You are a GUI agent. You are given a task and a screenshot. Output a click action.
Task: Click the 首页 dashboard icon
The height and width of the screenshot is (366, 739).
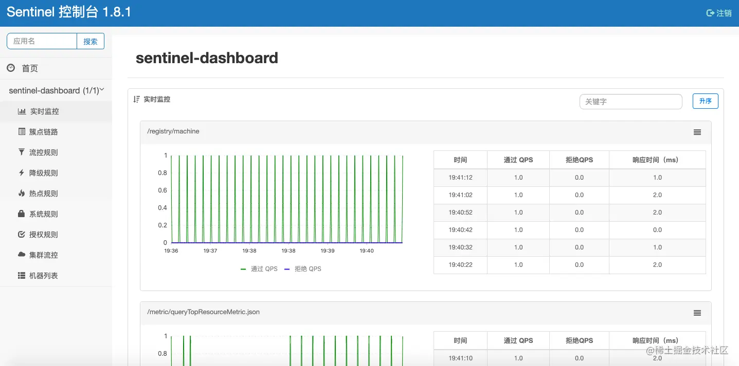coord(11,68)
